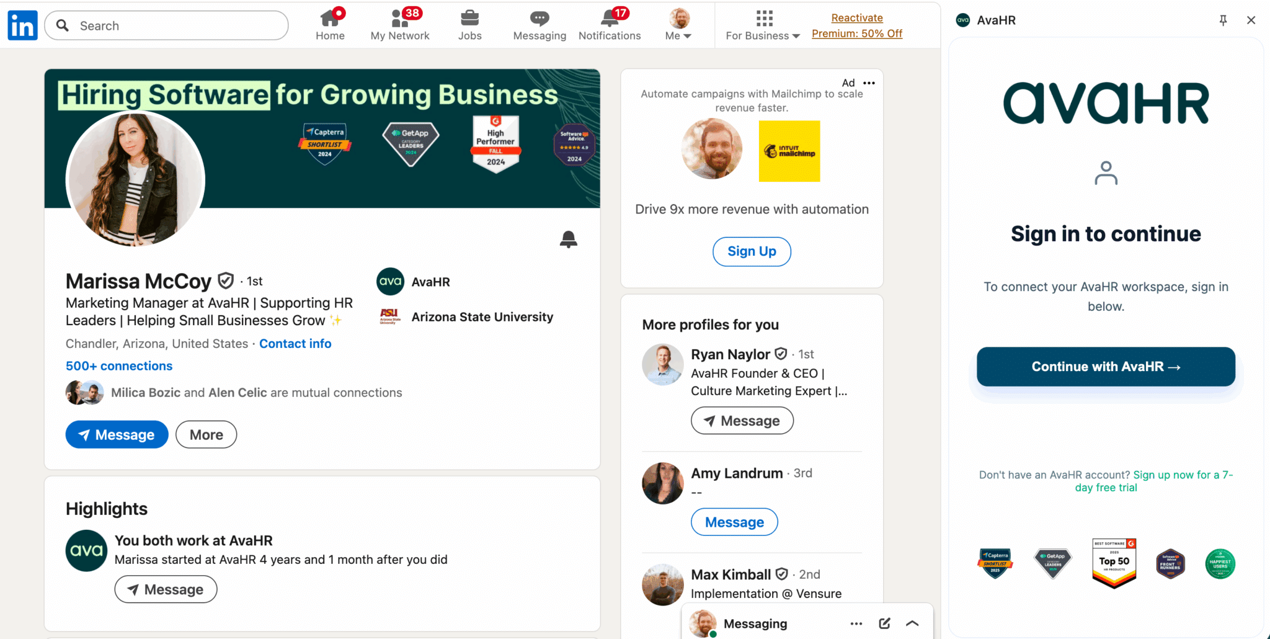Click Continue with AvaHR button
The image size is (1270, 639).
[1106, 367]
